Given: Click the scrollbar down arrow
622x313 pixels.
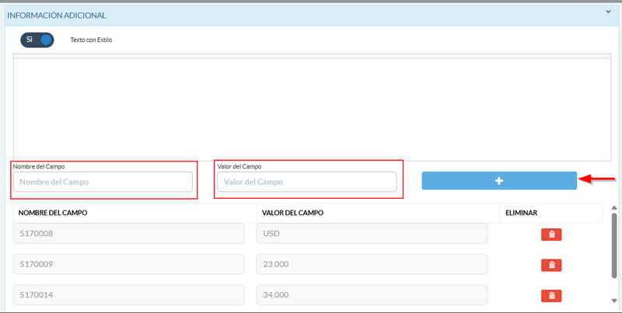Looking at the screenshot, I should [614, 300].
